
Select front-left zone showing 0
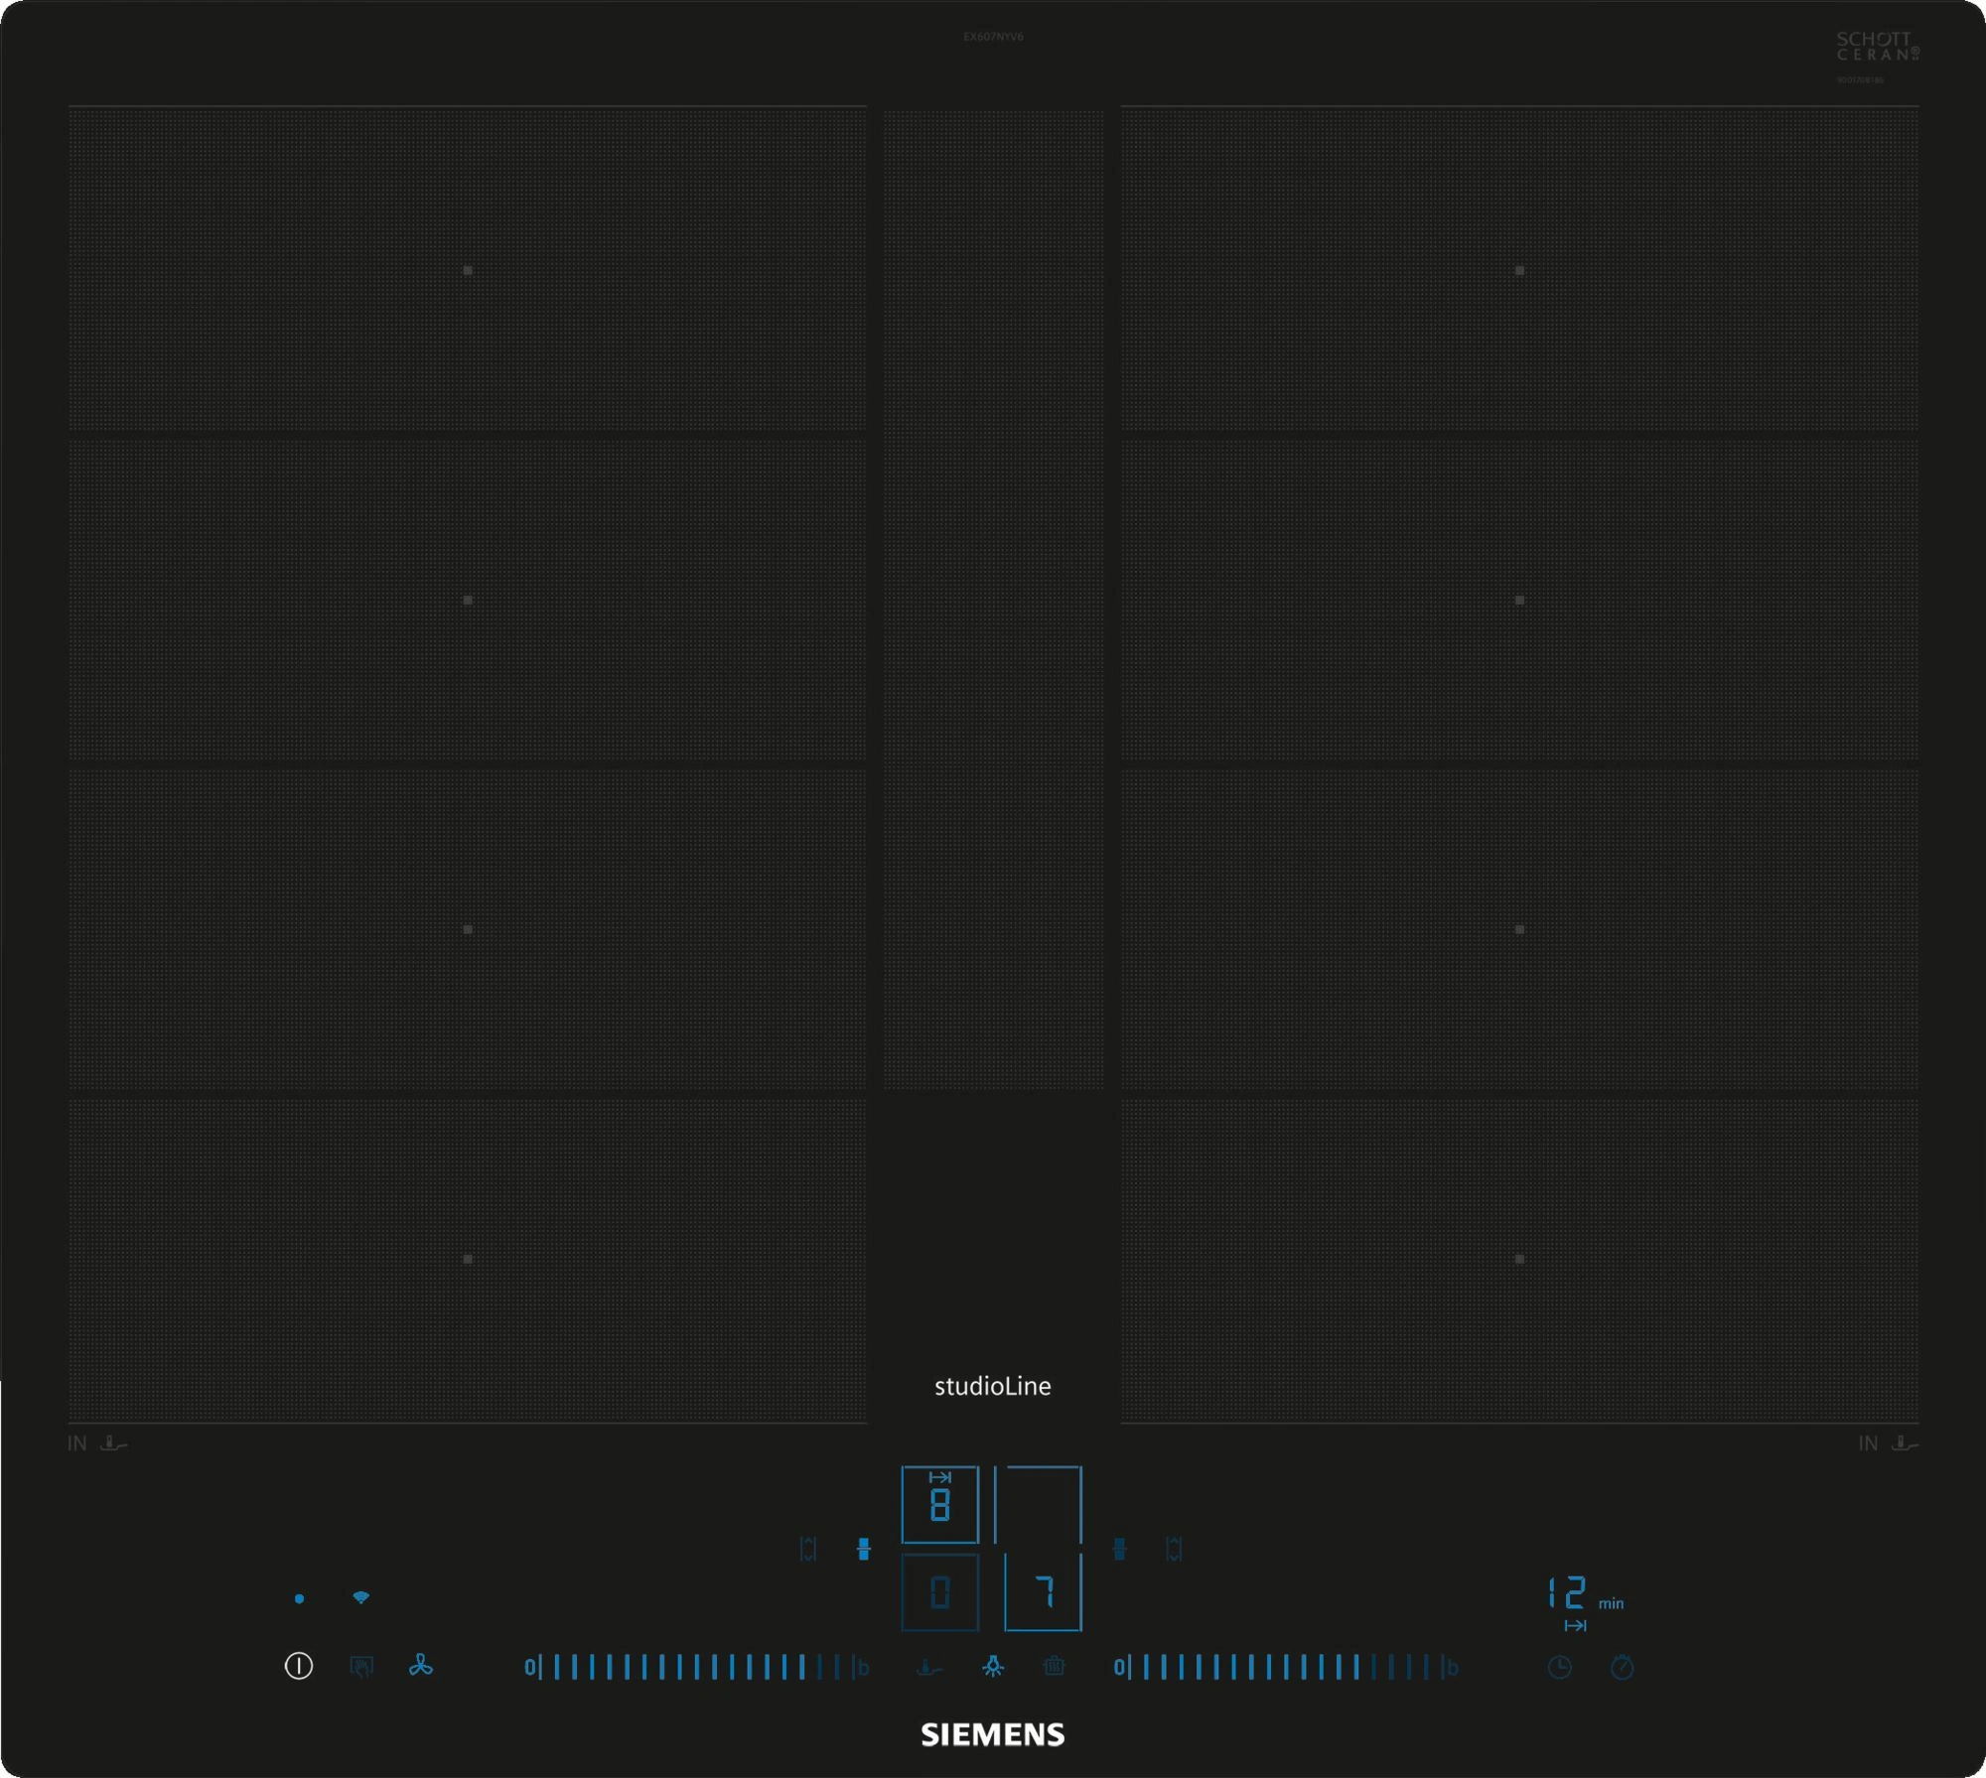click(x=939, y=1592)
